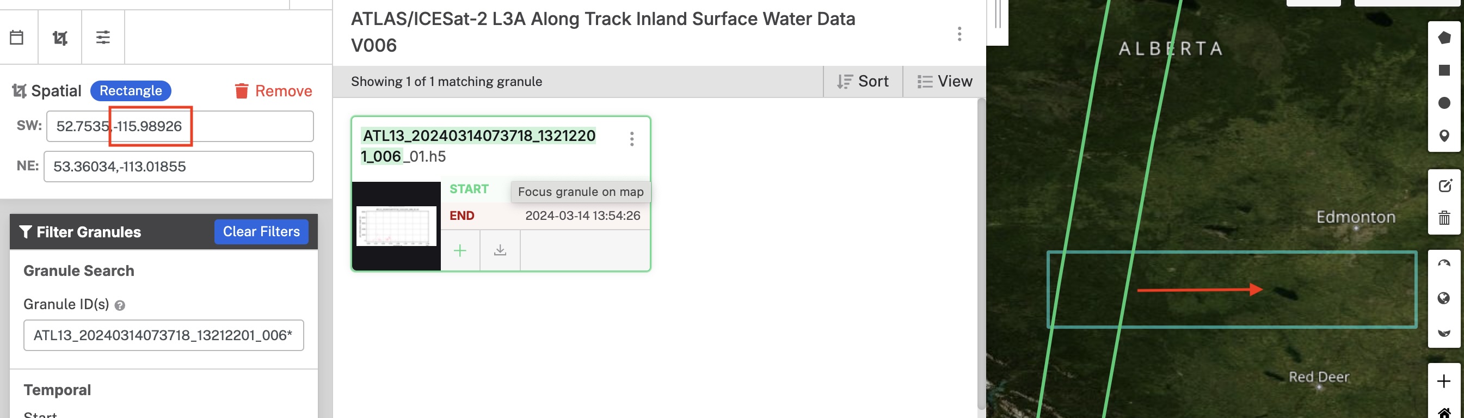This screenshot has width=1464, height=418.
Task: Switch to geographic globe projection
Action: coord(1443,298)
